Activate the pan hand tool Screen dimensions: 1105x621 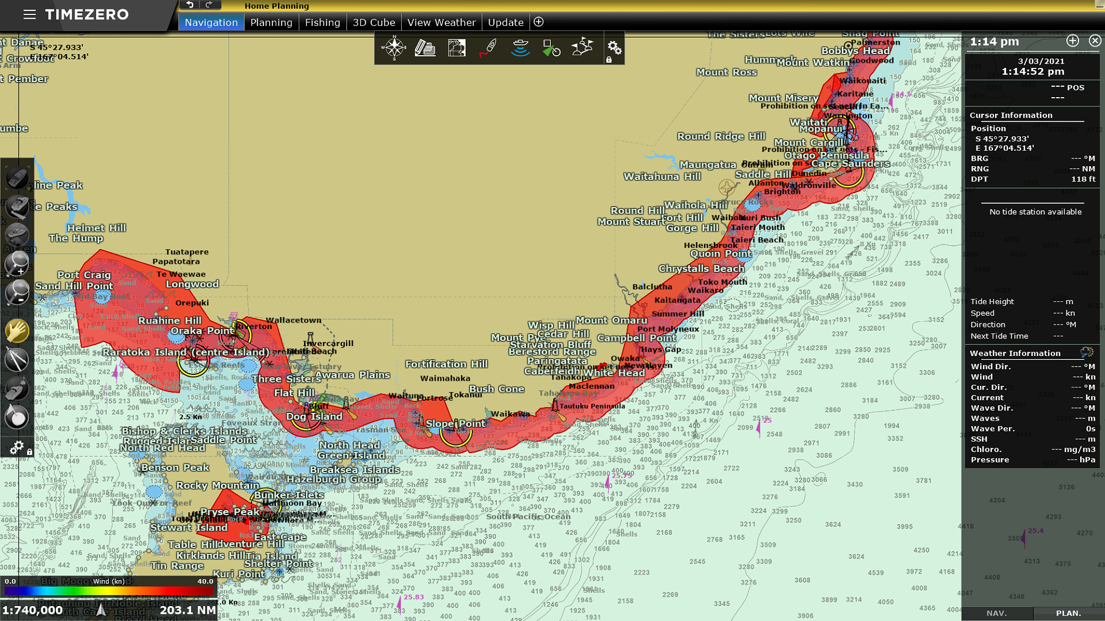pos(17,331)
